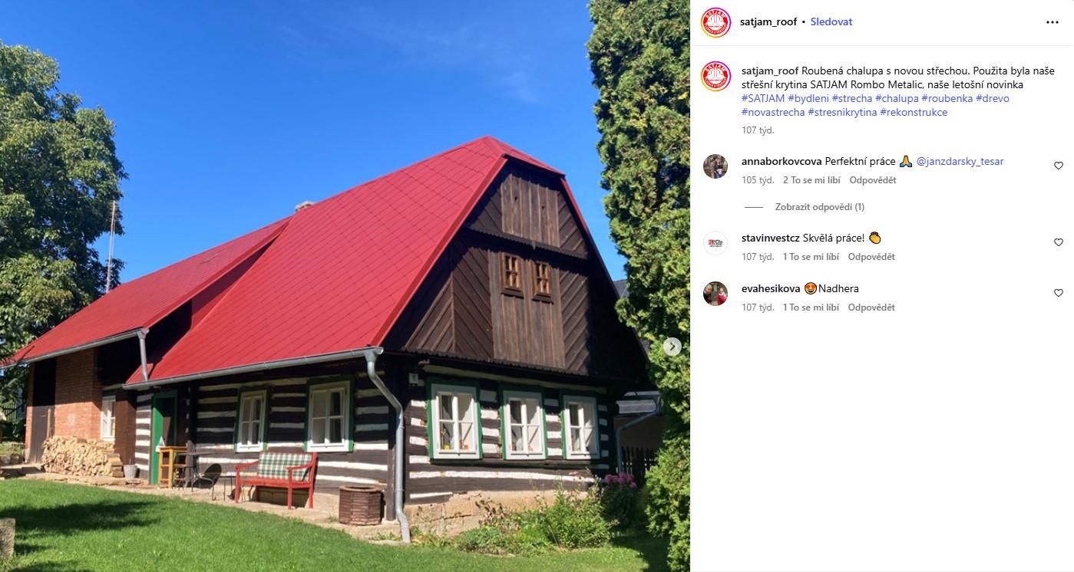Open stavinvestcz's profile avatar
The image size is (1074, 572).
715,243
